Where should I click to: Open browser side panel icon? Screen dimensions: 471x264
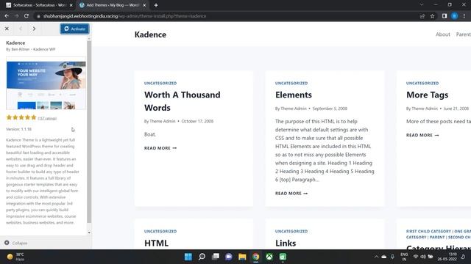(x=445, y=16)
